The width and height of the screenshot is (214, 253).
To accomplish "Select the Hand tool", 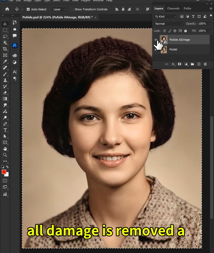I will 5,149.
